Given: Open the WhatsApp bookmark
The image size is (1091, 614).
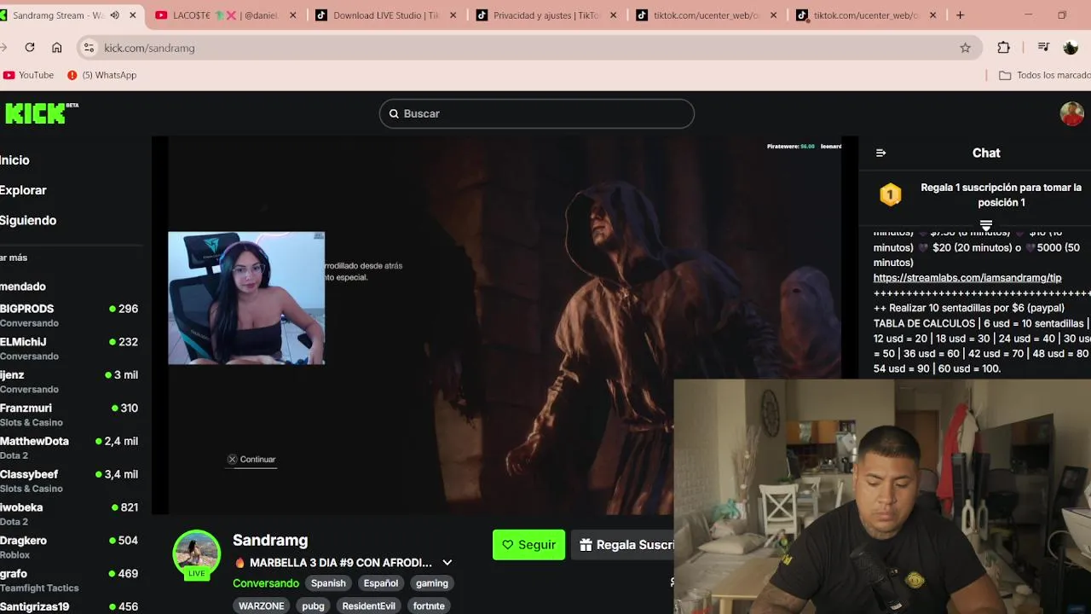Looking at the screenshot, I should [102, 75].
